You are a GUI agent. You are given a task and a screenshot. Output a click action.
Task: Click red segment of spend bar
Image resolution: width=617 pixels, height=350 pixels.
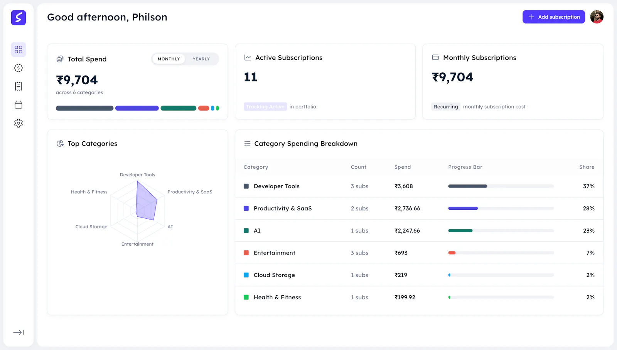204,108
